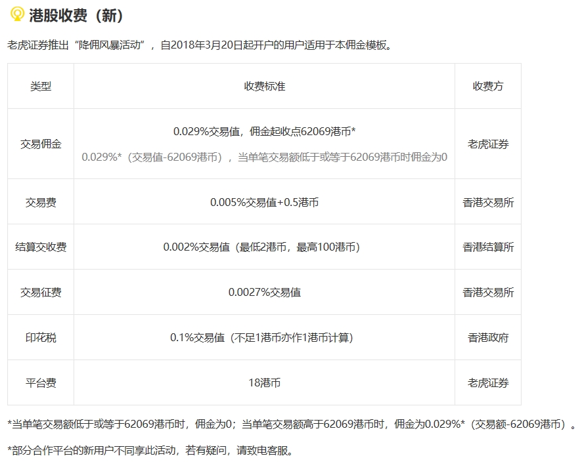This screenshot has width=584, height=475.
Task: Click the cell 0.0027%交易值
Action: click(x=265, y=293)
